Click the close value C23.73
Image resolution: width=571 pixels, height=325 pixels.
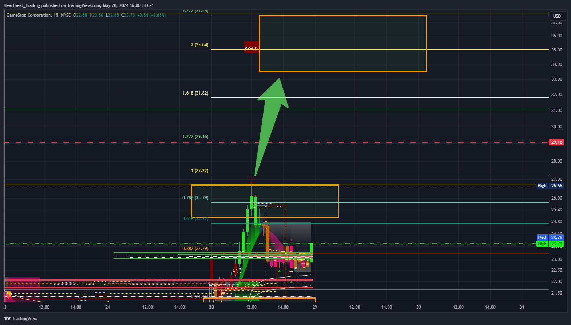pos(128,15)
